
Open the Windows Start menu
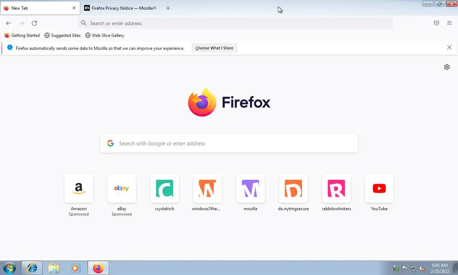[x=10, y=268]
